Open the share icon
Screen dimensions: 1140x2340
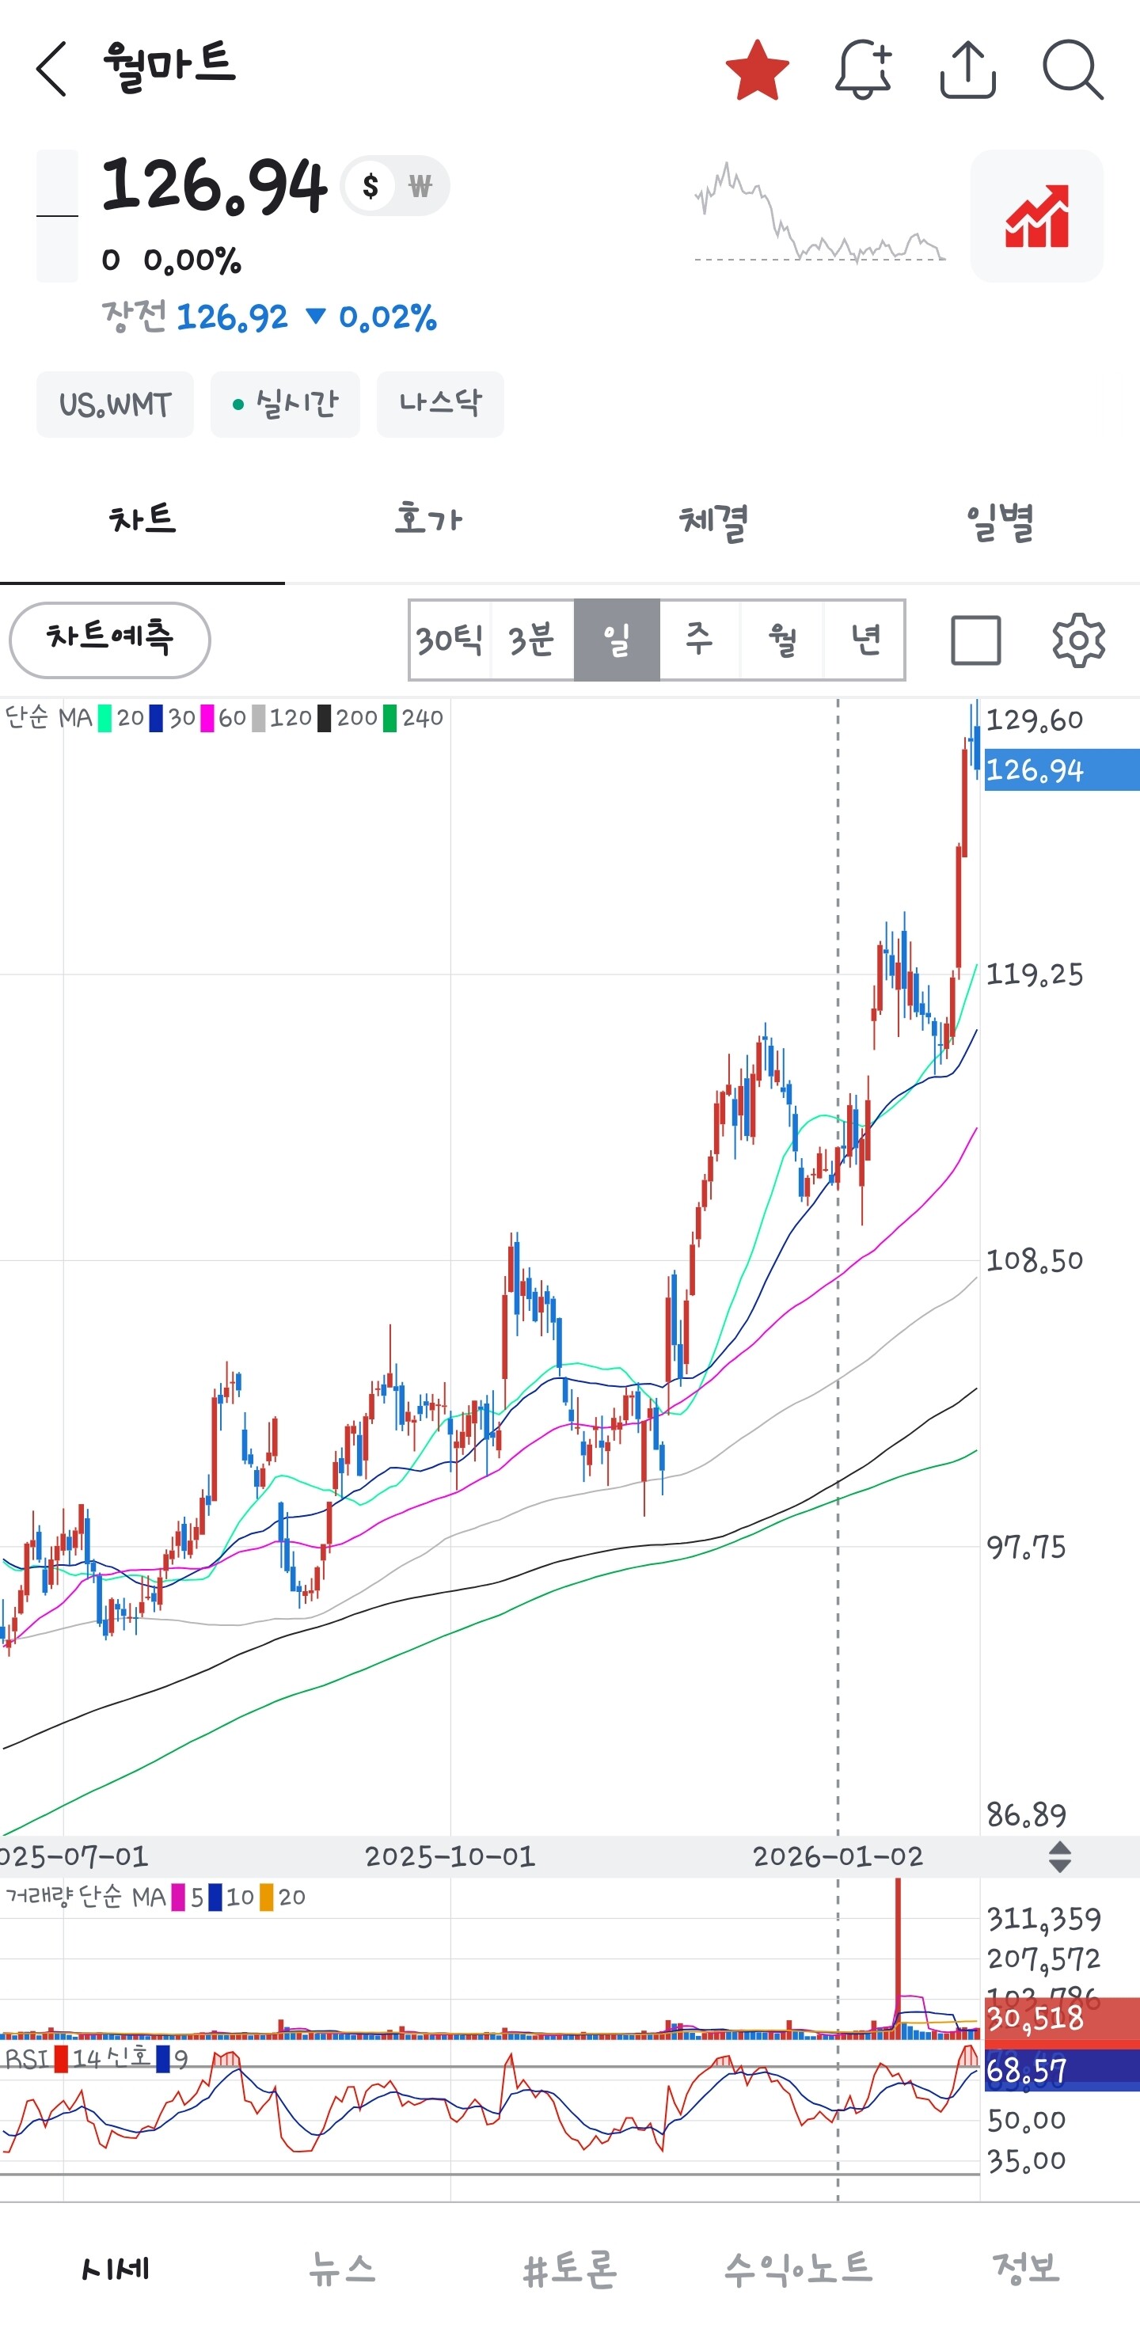(x=967, y=69)
